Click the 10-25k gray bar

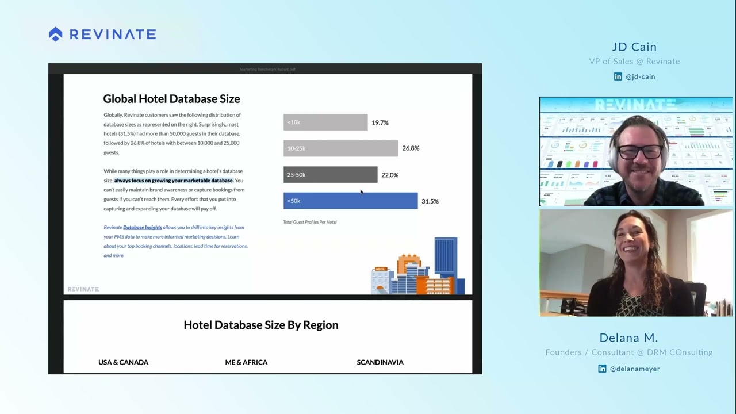click(x=340, y=148)
